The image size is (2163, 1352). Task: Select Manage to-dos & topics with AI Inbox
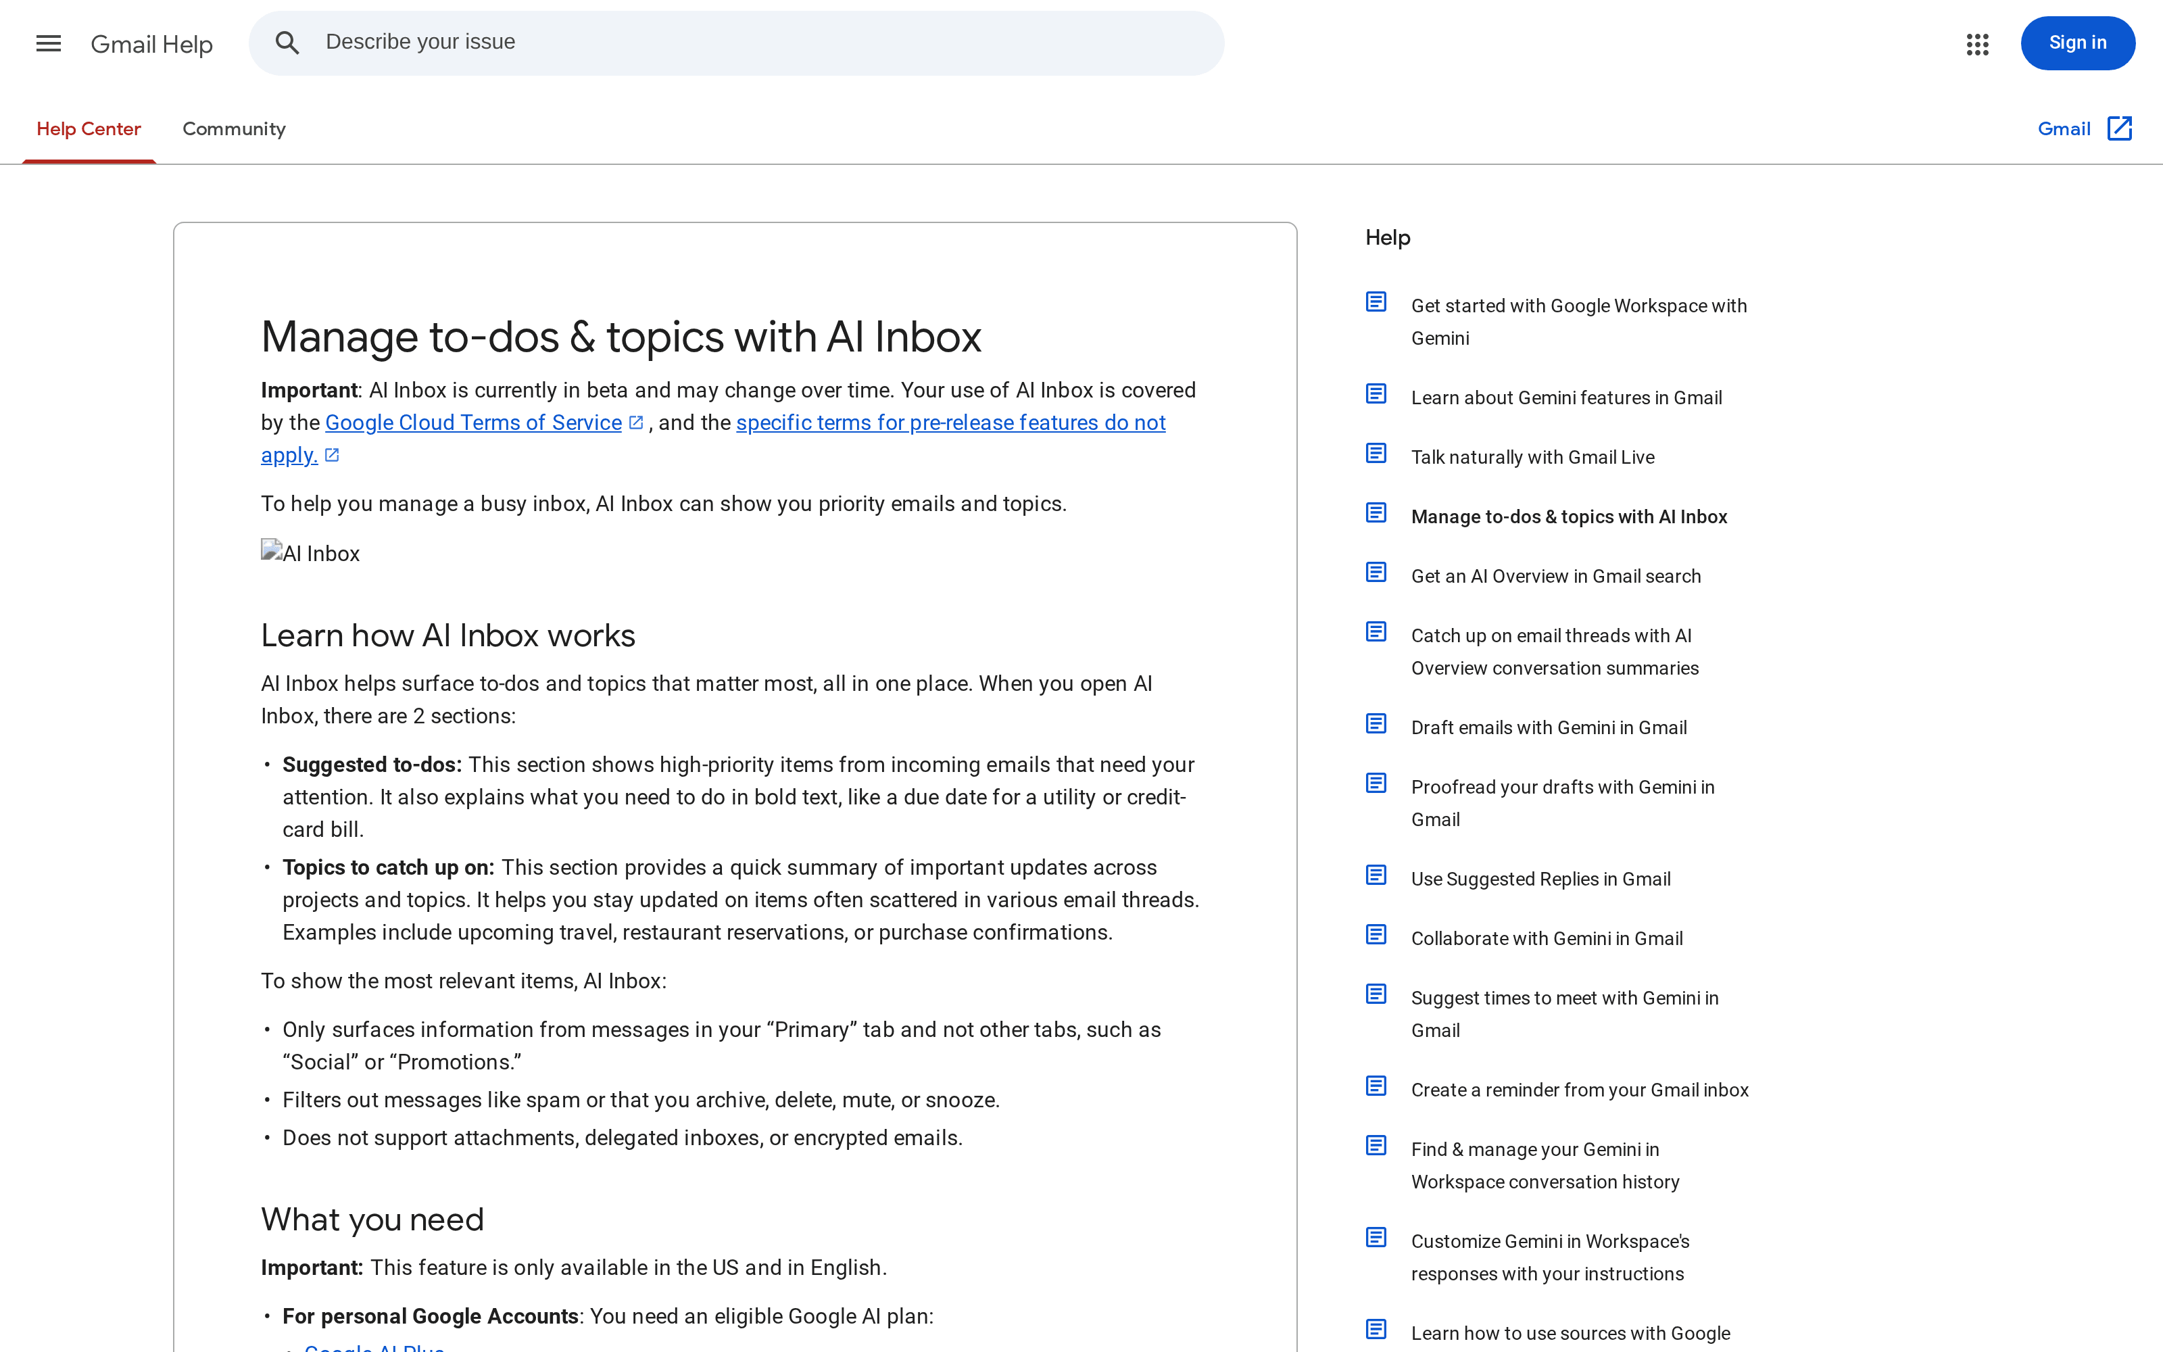pos(1569,517)
